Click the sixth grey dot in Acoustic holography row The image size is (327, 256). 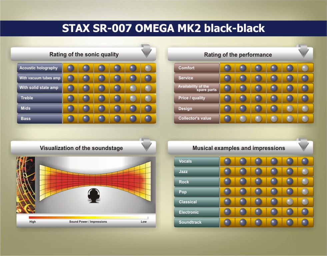pos(148,68)
